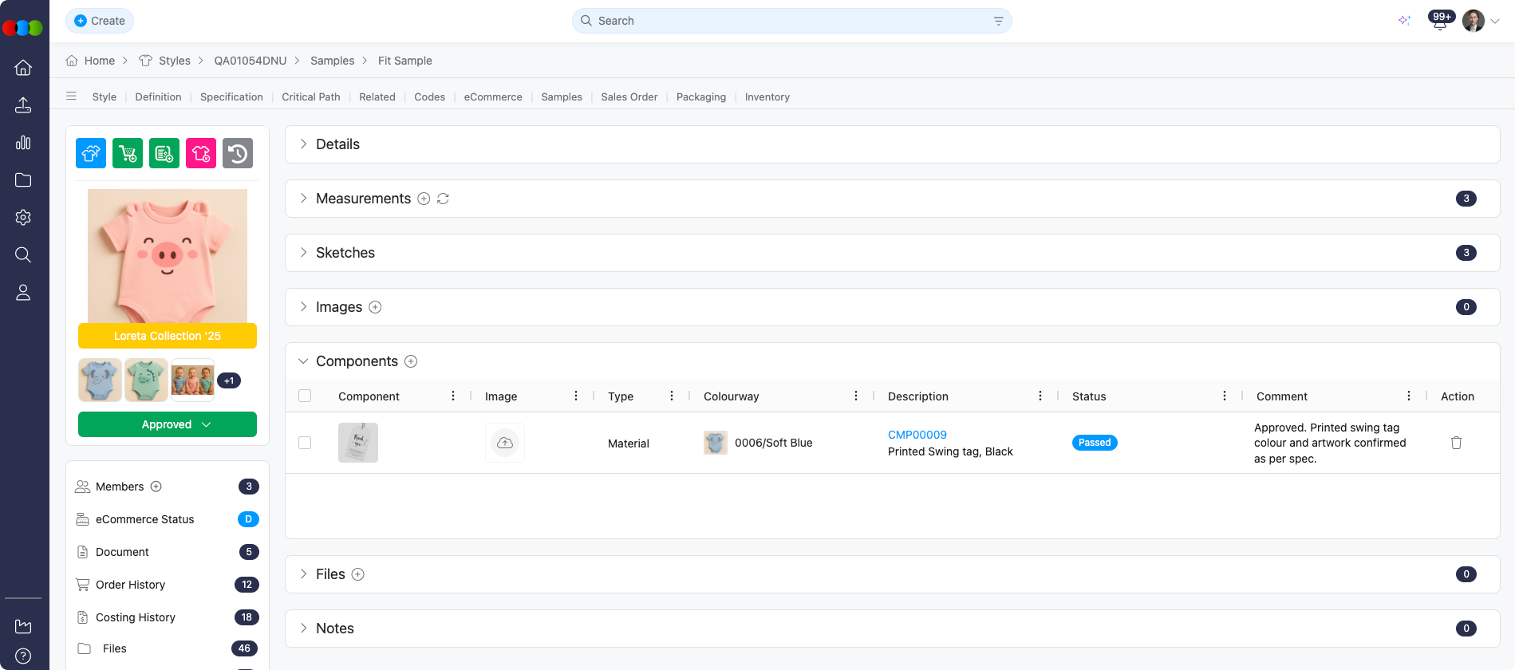Switch to the Inventory tab

(767, 97)
